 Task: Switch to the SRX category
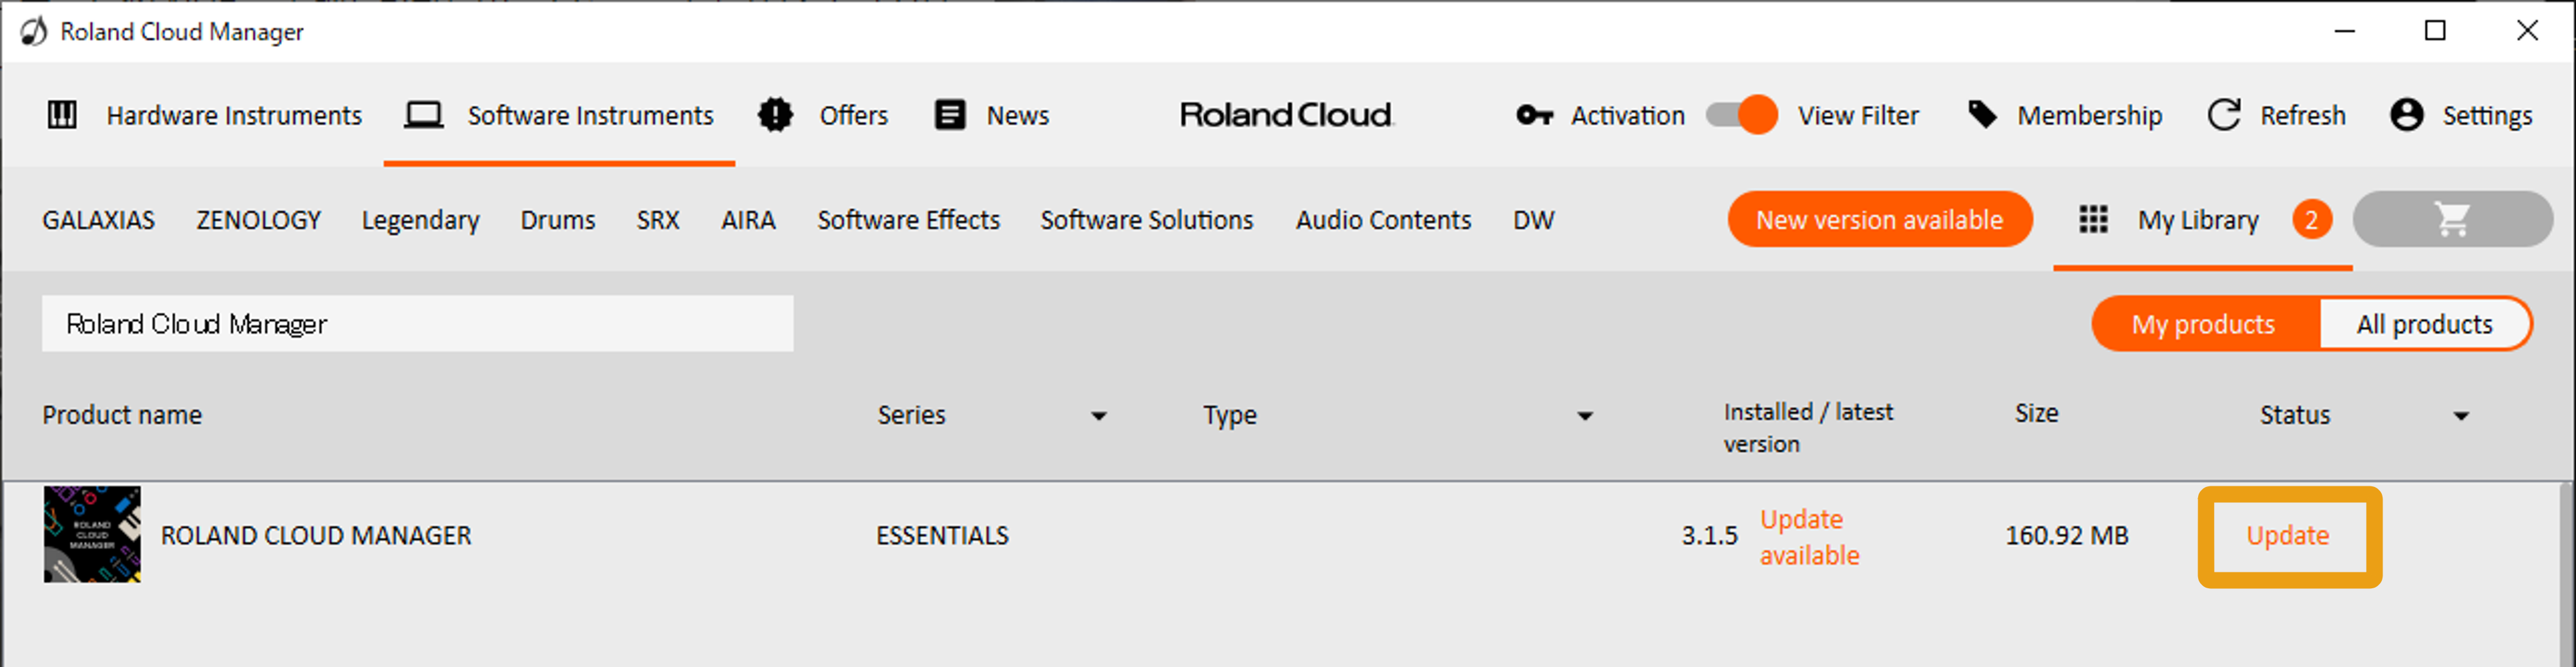[x=657, y=220]
